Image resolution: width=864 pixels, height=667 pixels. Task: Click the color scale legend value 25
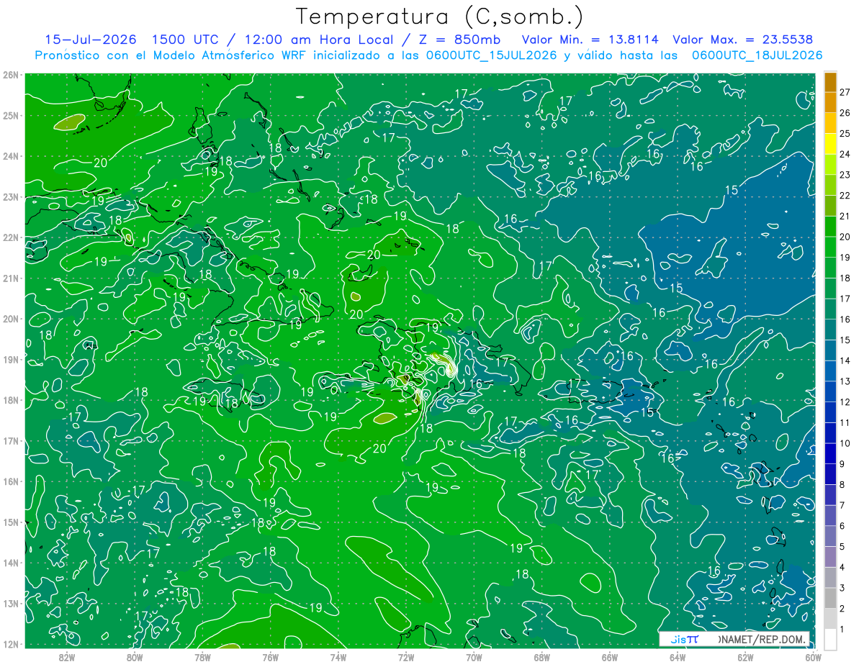click(845, 134)
